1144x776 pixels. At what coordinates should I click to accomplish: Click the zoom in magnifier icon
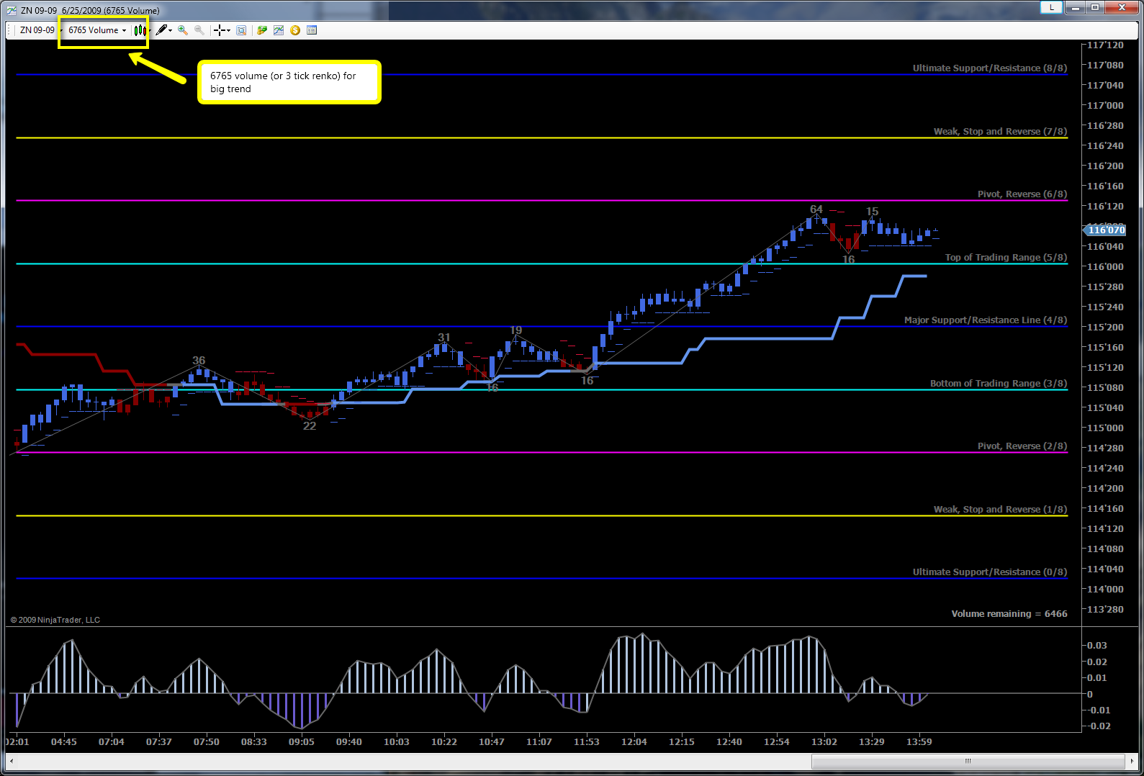(183, 30)
